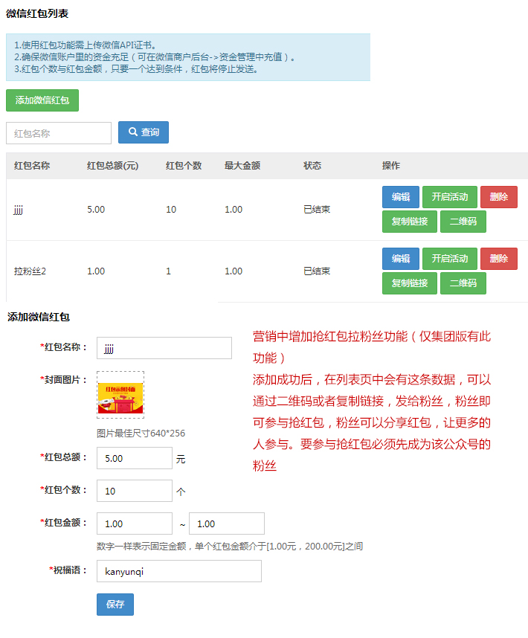Select the 封面图片 cover image thumbnail
Image resolution: width=528 pixels, height=638 pixels.
coord(120,395)
